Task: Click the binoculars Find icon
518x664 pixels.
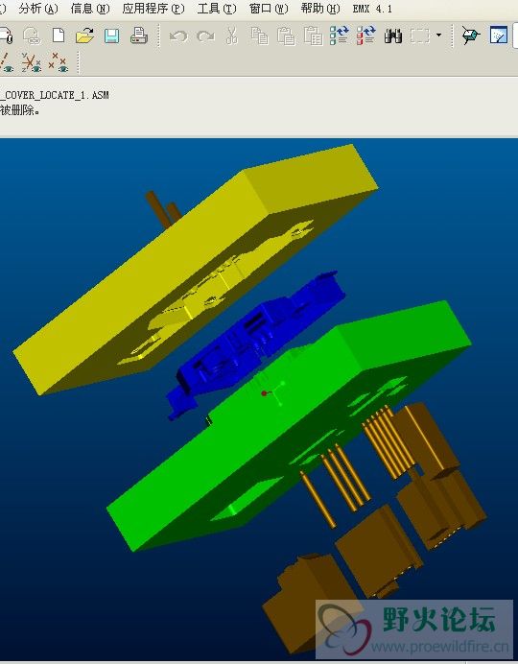Action: 392,36
